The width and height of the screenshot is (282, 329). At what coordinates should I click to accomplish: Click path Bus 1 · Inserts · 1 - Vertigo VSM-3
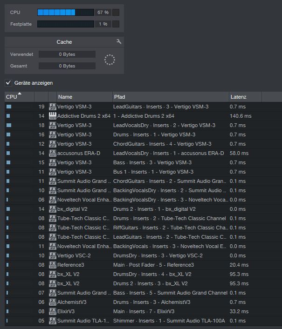[153, 172]
